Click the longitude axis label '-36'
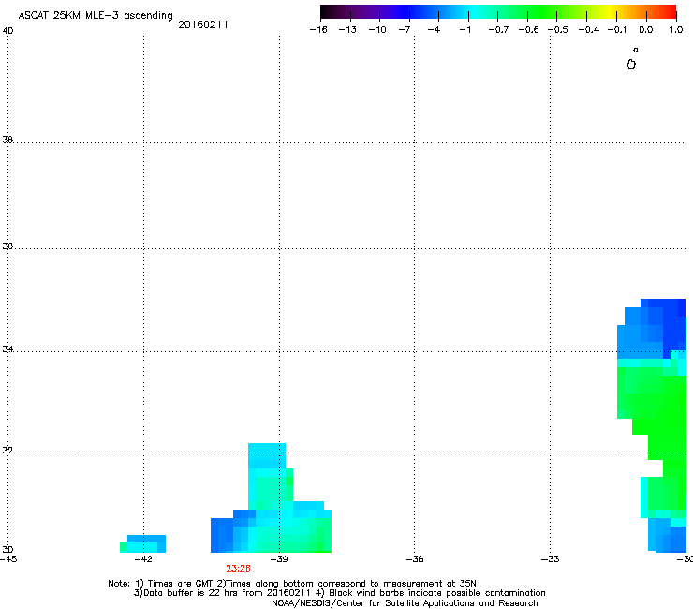 415,559
